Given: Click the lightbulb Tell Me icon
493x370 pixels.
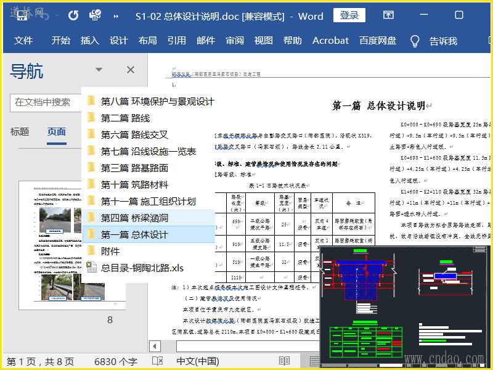Looking at the screenshot, I should (x=415, y=41).
